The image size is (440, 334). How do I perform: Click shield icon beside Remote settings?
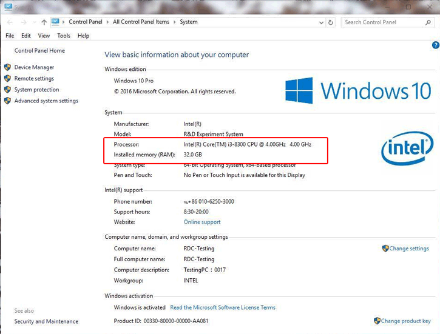pyautogui.click(x=7, y=78)
